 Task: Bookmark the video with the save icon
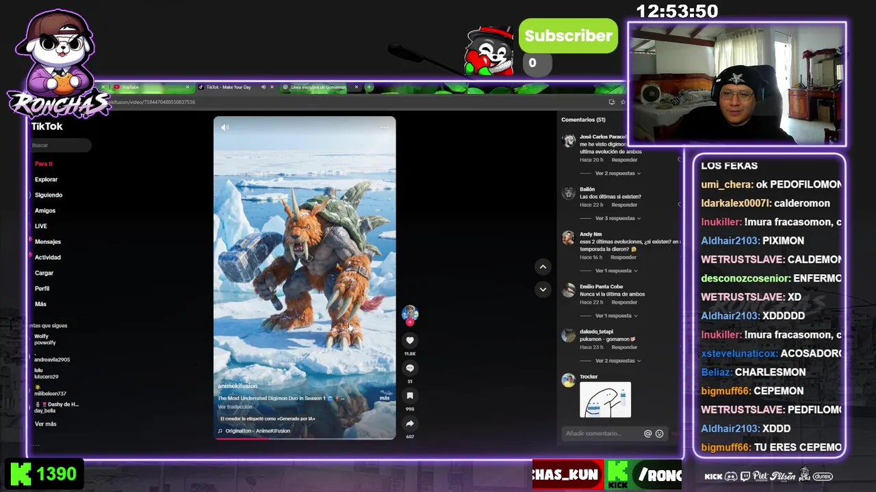tap(410, 396)
